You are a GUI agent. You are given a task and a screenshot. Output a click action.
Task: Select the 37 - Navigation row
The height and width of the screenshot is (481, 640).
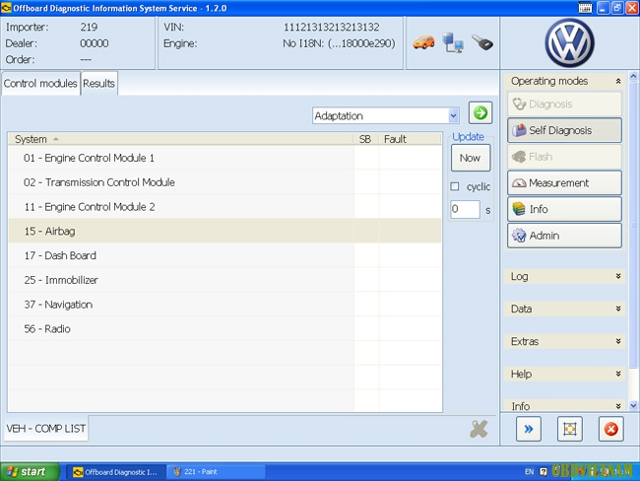[x=224, y=305]
